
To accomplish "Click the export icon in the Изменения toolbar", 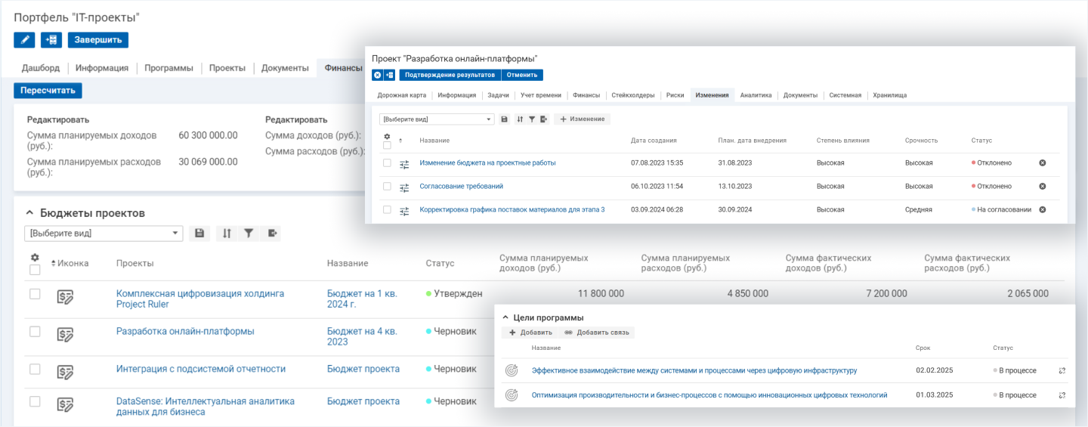I will (543, 119).
